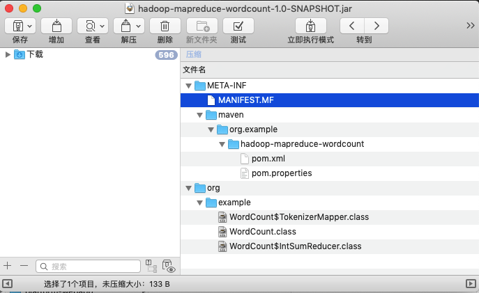This screenshot has height=293, width=479.
Task: Hide the left sidebar panel
Action: (8, 284)
